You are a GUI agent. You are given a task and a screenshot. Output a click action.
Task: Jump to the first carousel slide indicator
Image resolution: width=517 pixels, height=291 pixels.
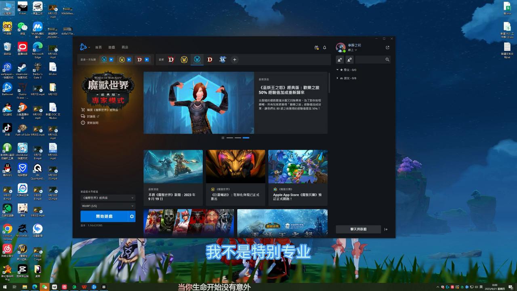[x=229, y=138]
